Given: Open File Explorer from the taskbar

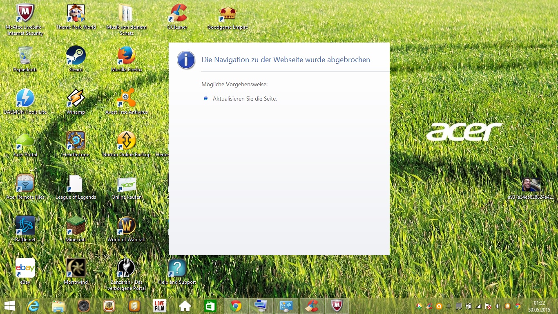Looking at the screenshot, I should pyautogui.click(x=58, y=306).
